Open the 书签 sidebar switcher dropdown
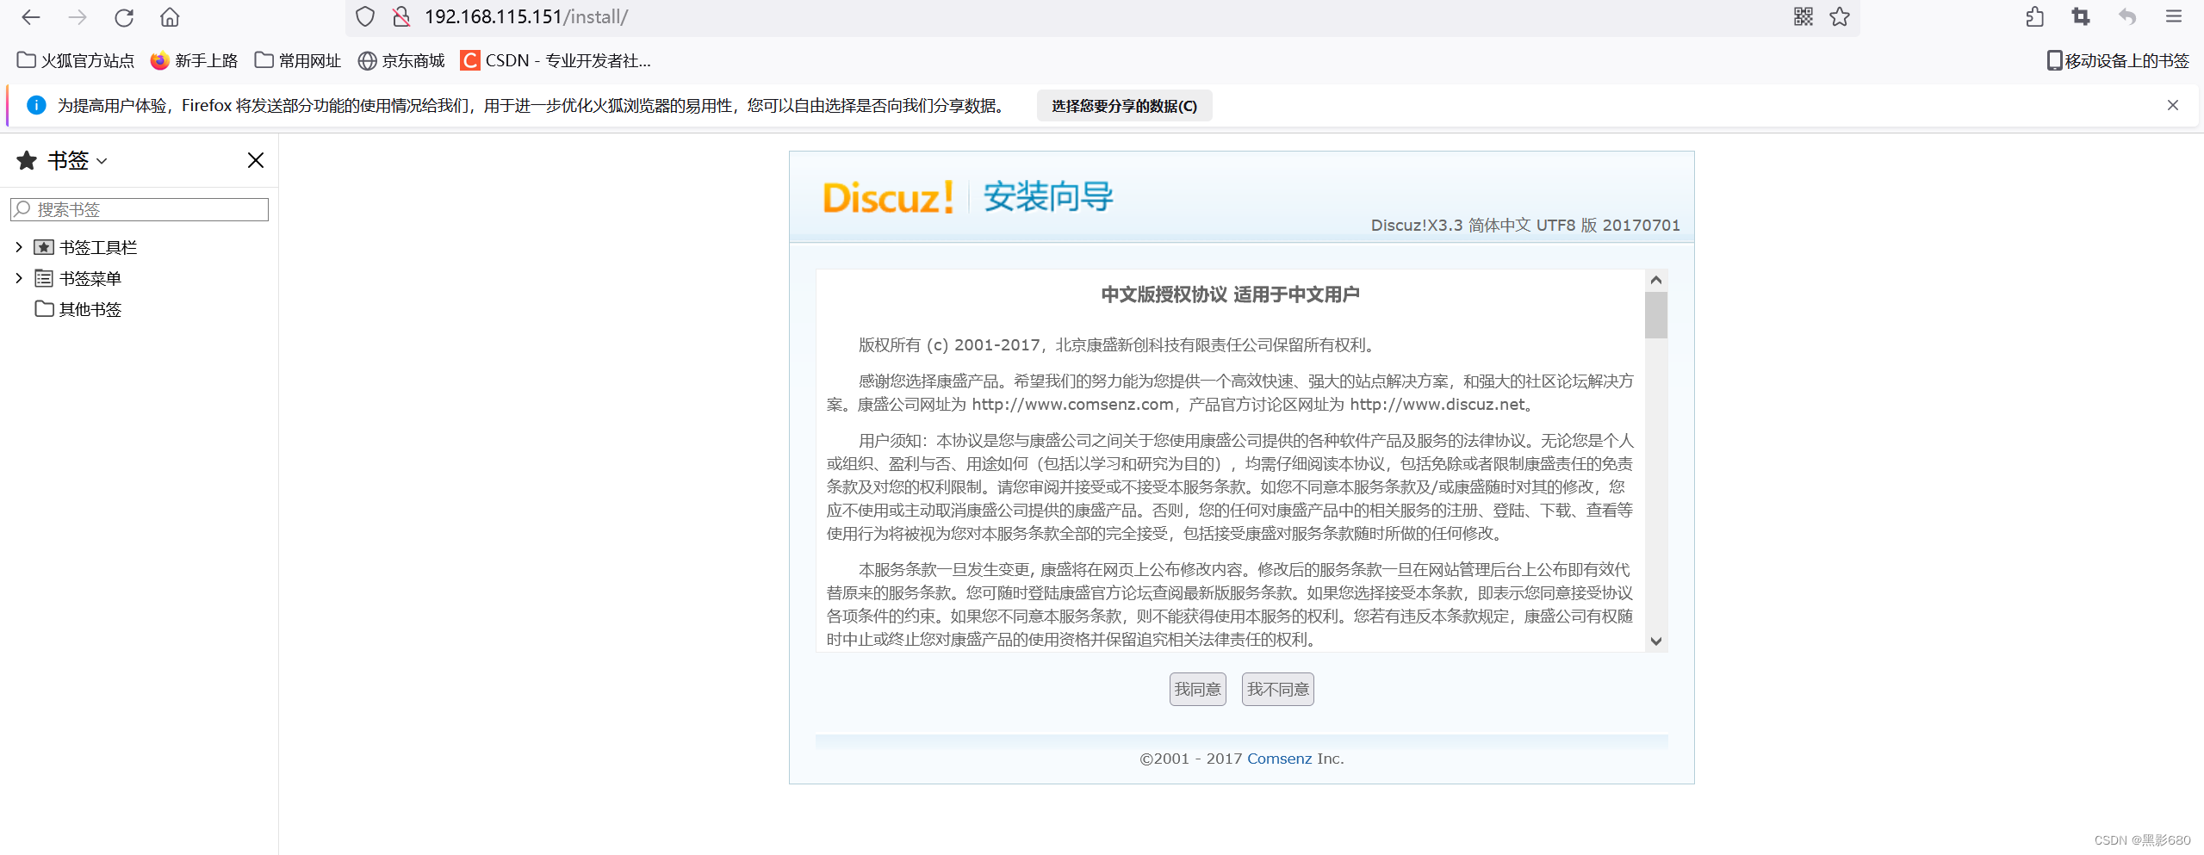Viewport: 2204px width, 855px height. [63, 160]
